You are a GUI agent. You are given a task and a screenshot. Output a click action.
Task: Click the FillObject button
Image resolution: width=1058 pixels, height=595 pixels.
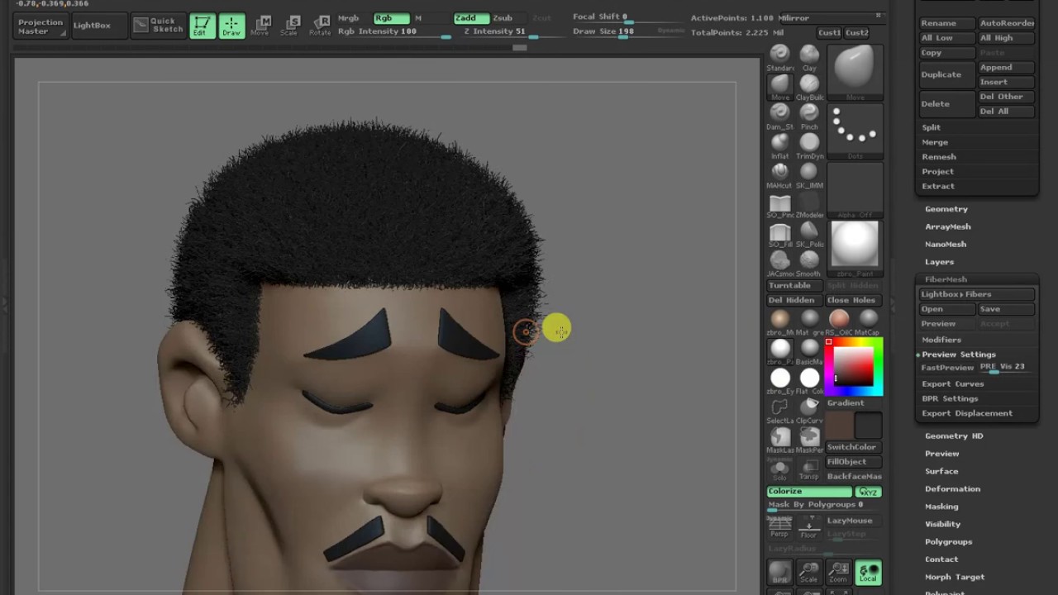[x=853, y=462]
